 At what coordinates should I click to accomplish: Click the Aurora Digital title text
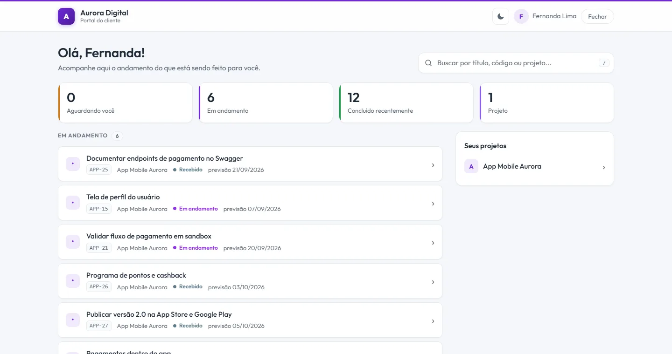tap(104, 13)
